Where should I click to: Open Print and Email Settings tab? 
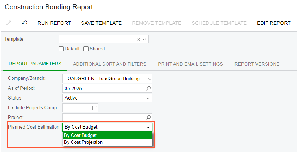190,64
